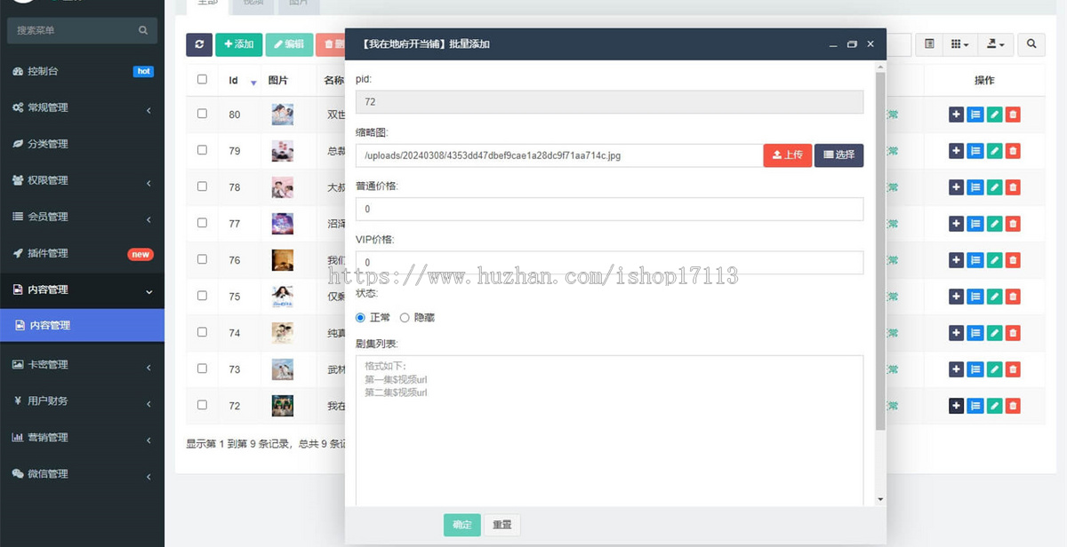Viewport: 1067px width, 547px height.
Task: Click the plus icon in row 79
Action: pyautogui.click(x=956, y=151)
